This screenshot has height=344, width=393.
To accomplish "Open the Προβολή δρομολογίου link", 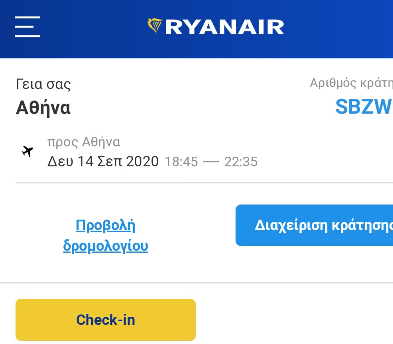I will coord(106,236).
